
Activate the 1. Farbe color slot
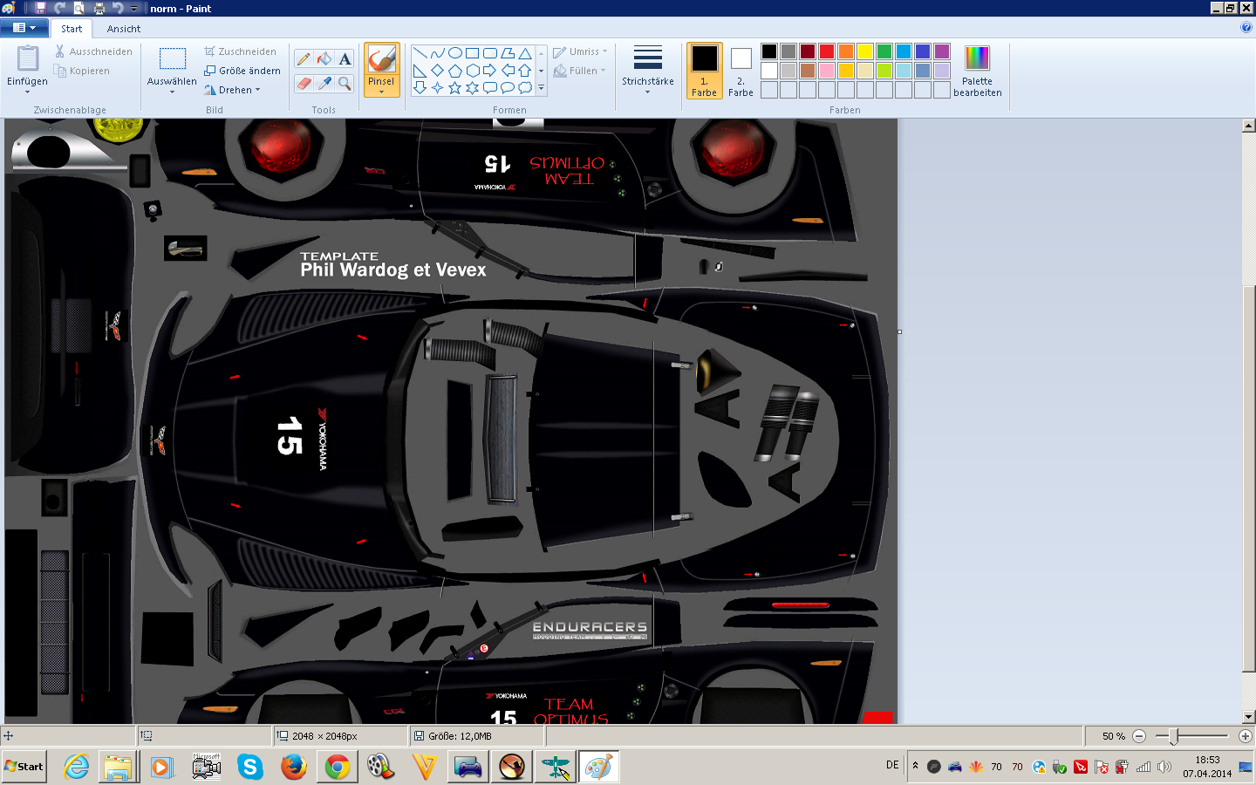(x=704, y=71)
